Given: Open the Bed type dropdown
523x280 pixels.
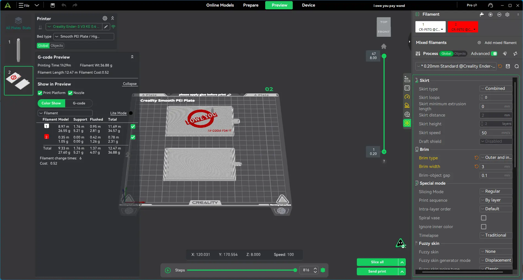Looking at the screenshot, I should coord(84,37).
